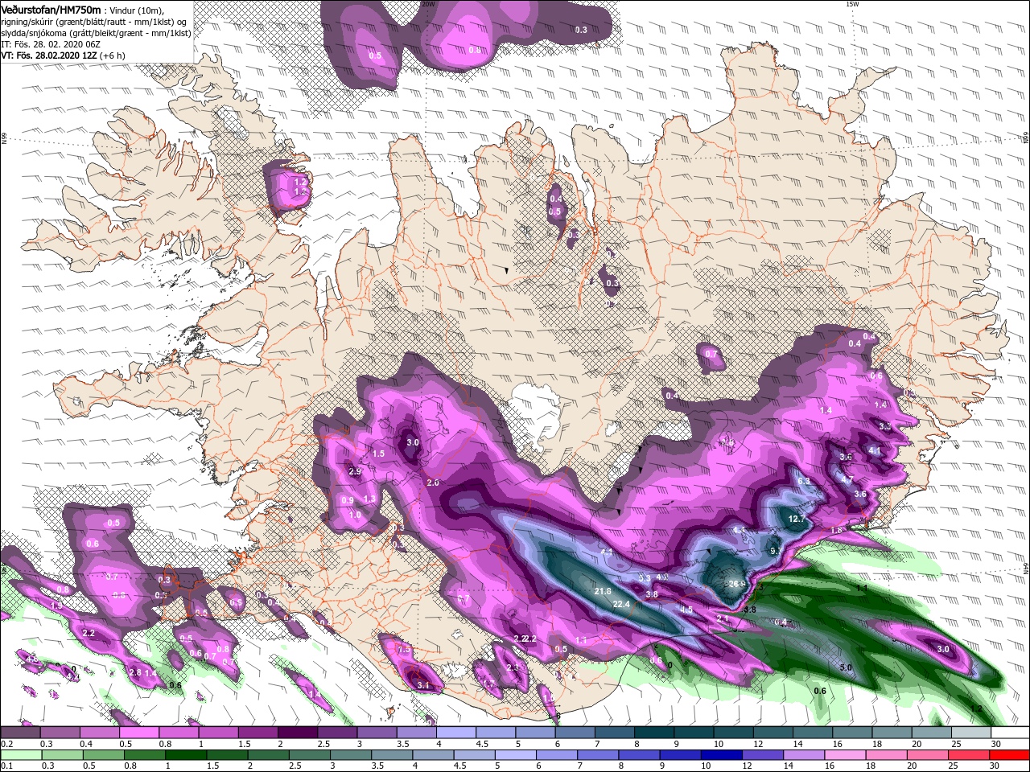Click the "2.9" precipitation value on map
Screen dimensions: 1030x772
[x=355, y=471]
